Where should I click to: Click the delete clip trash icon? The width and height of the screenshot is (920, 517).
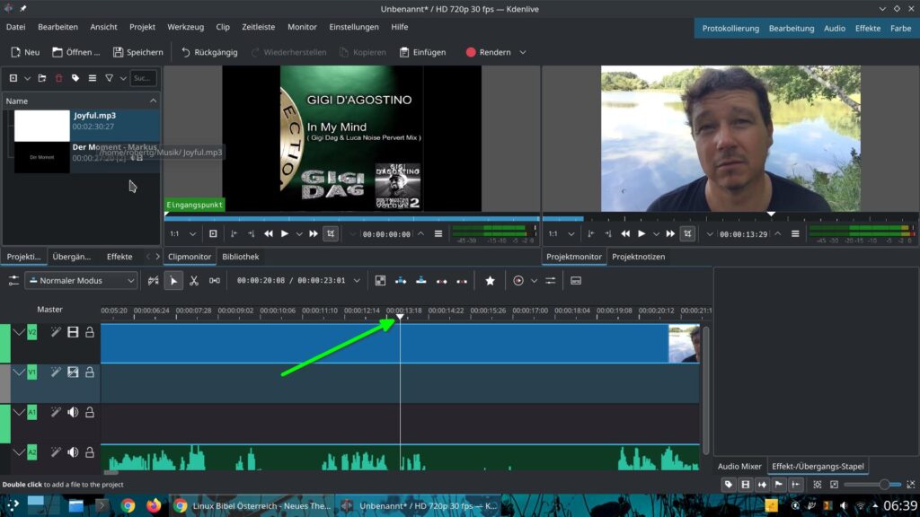[58, 78]
